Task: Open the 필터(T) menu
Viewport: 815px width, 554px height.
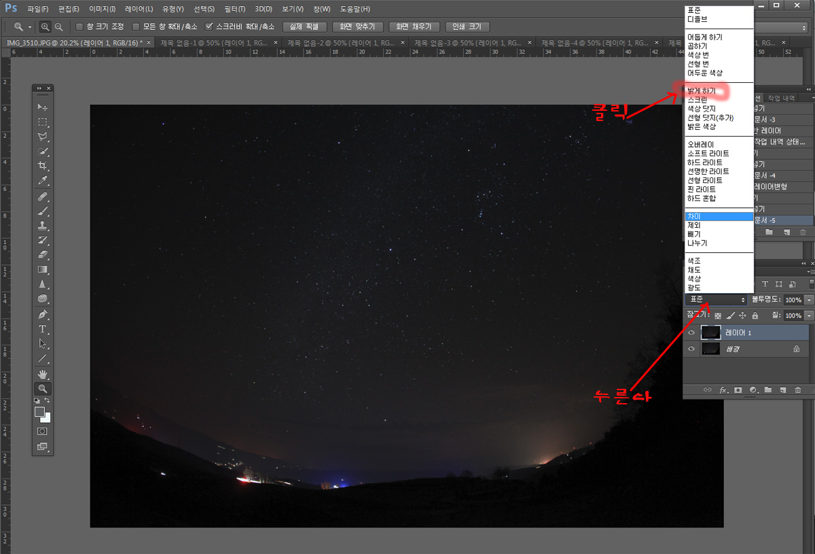Action: point(234,9)
